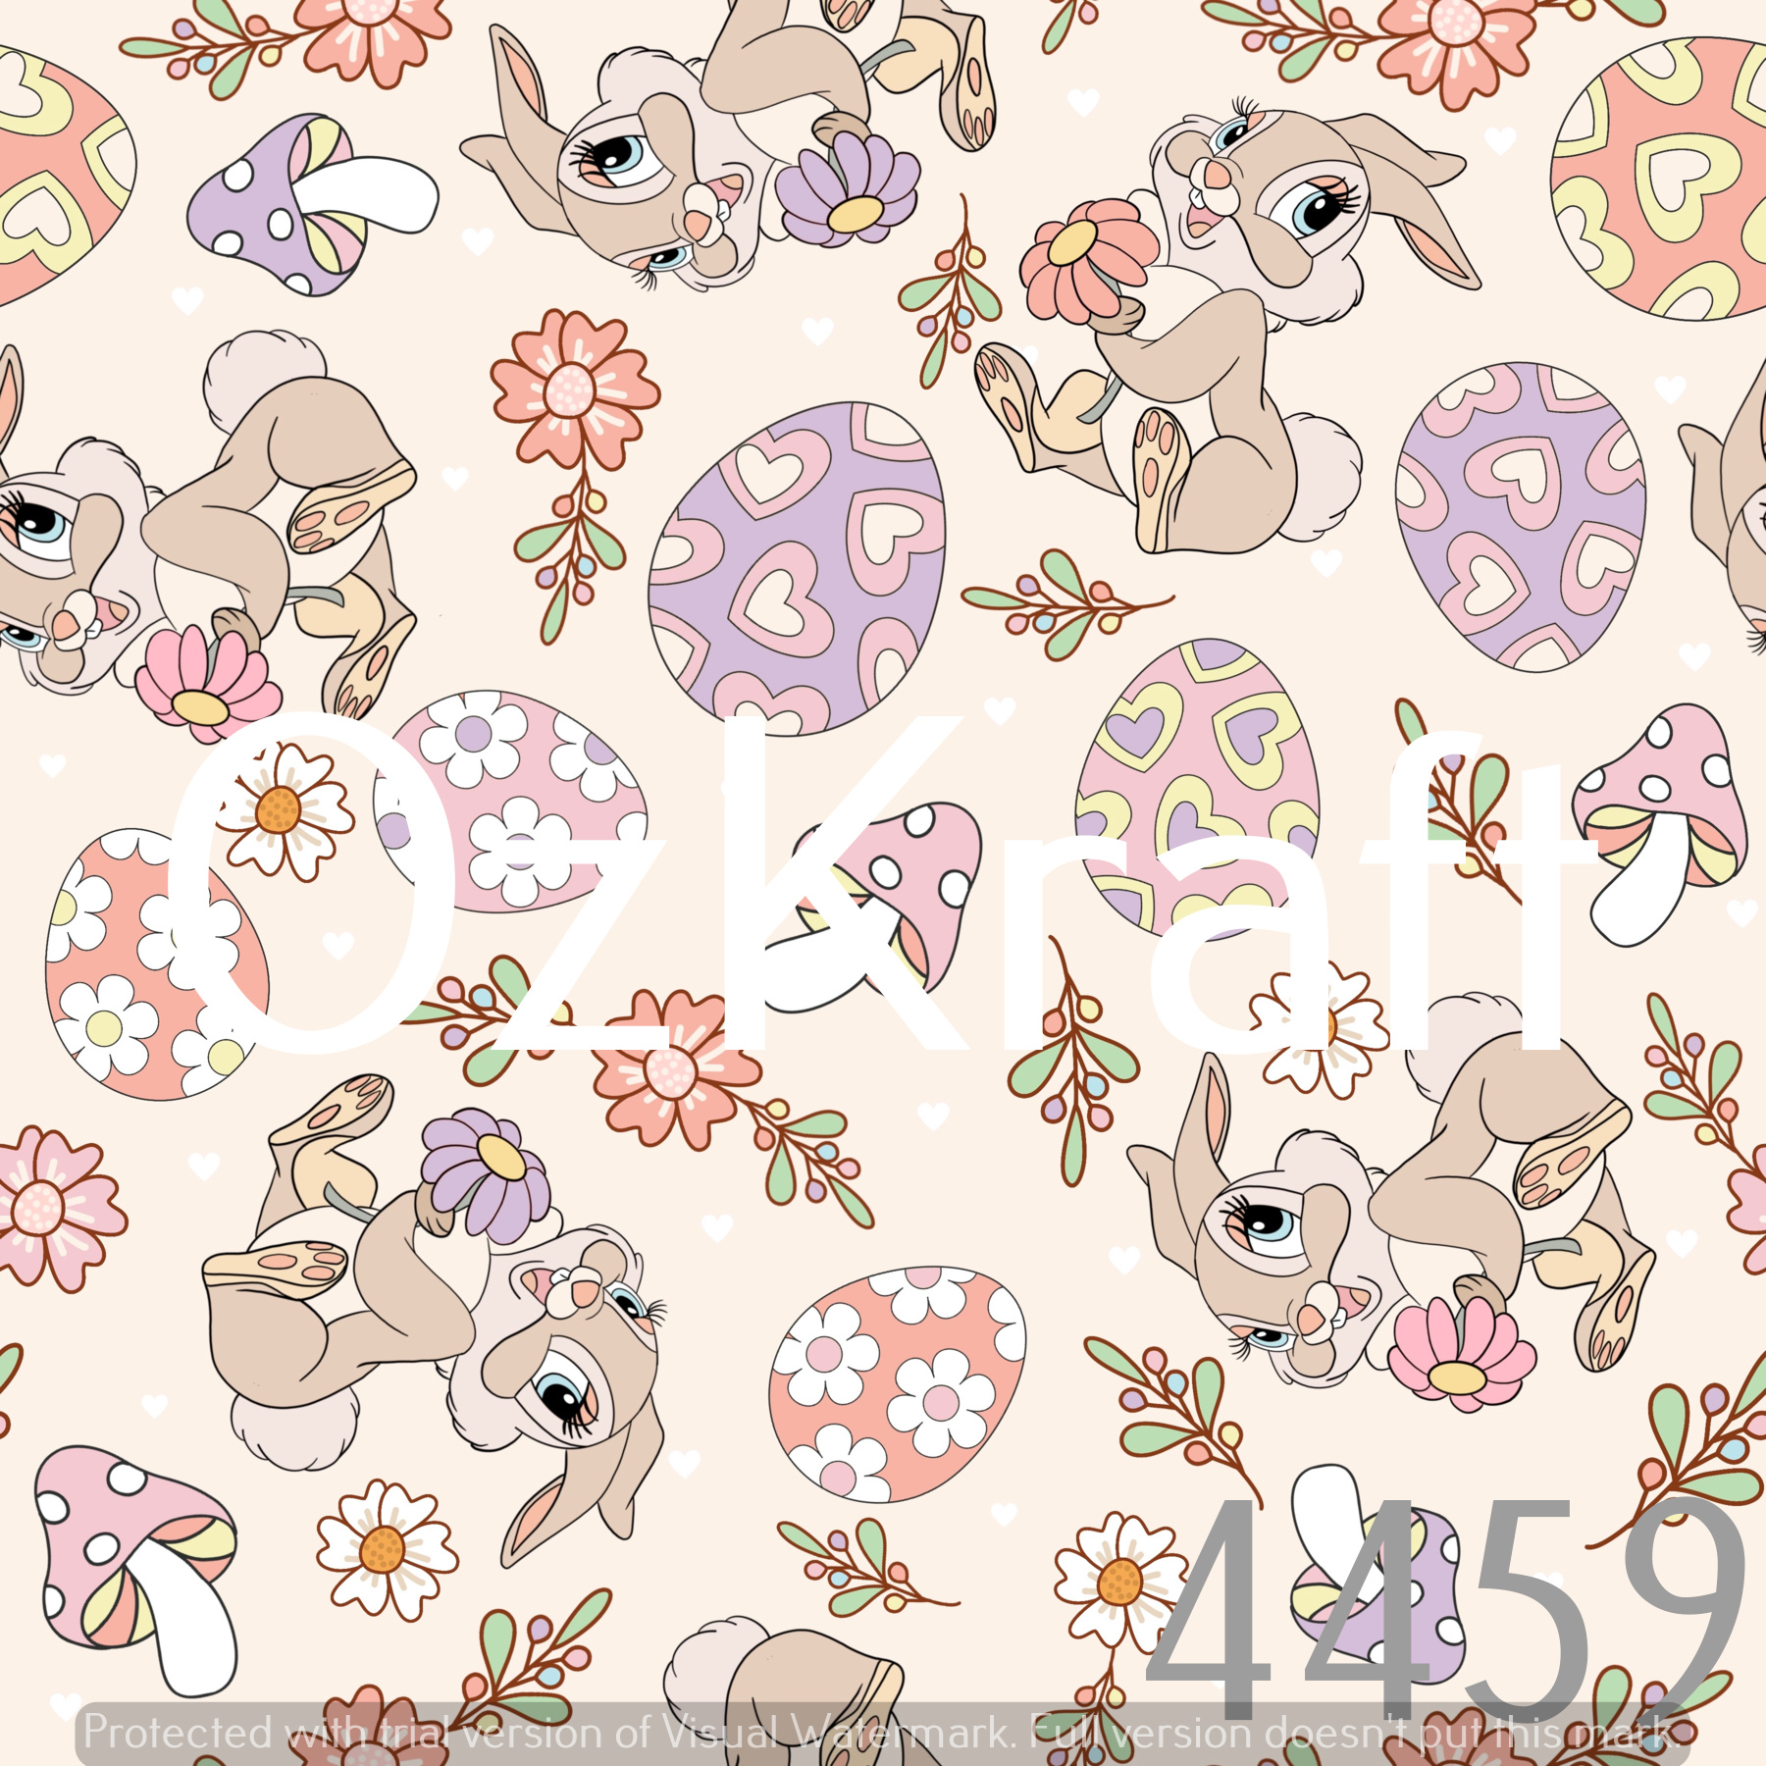Image resolution: width=1766 pixels, height=1766 pixels.
Task: Select the central purple egg with pink hearts
Action: pos(797,567)
